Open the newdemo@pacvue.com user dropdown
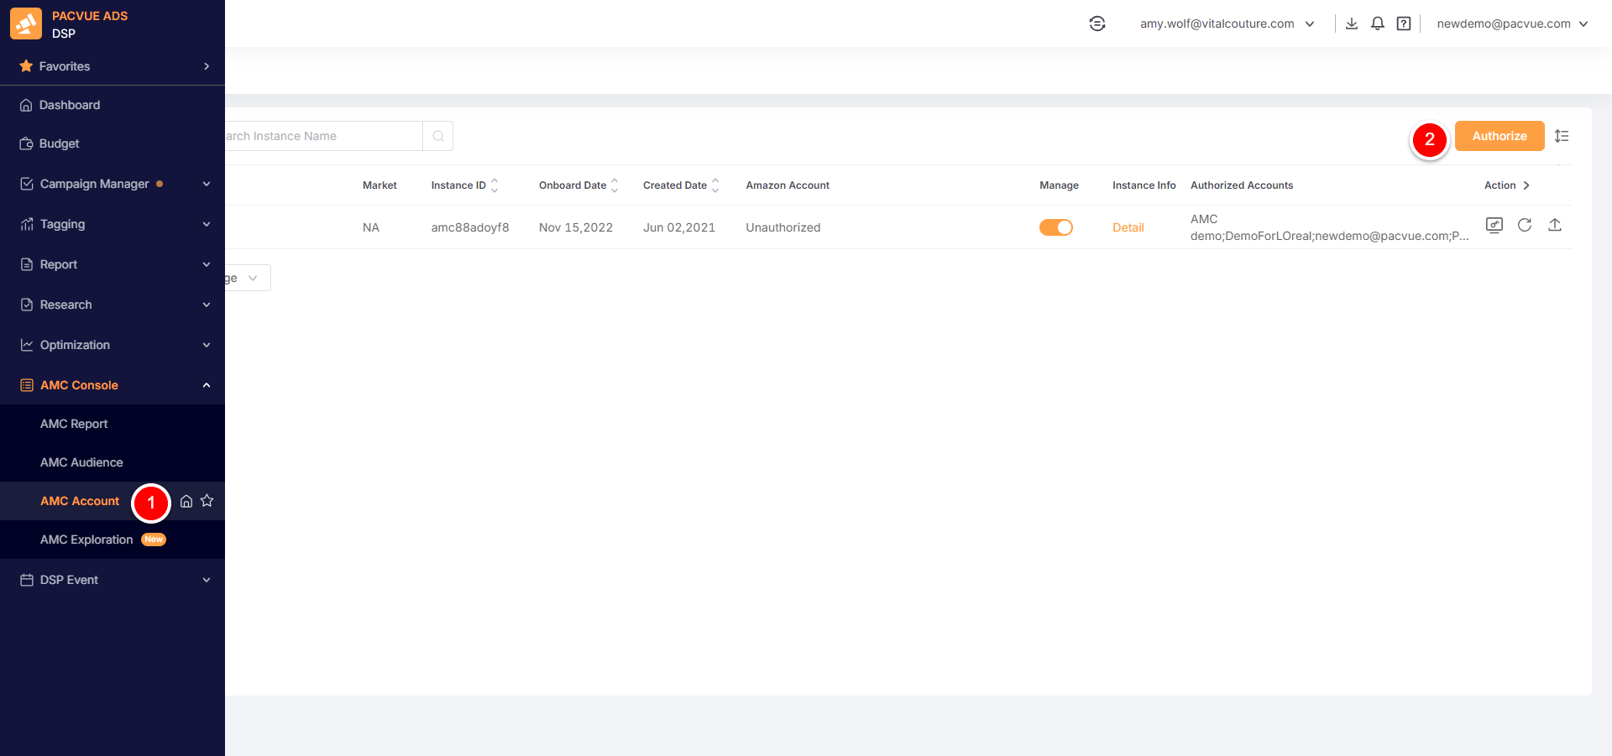 [x=1512, y=23]
